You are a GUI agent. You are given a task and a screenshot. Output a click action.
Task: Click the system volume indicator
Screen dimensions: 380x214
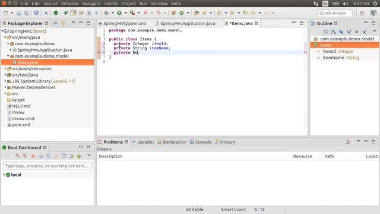click(346, 4)
